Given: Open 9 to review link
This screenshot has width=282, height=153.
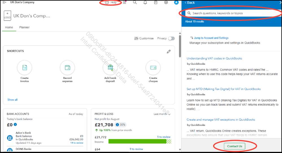Looking at the screenshot, I should click(x=136, y=149).
